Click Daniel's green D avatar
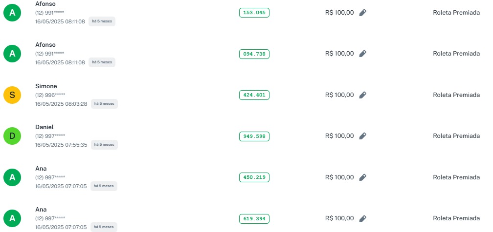The width and height of the screenshot is (493, 232). click(12, 136)
